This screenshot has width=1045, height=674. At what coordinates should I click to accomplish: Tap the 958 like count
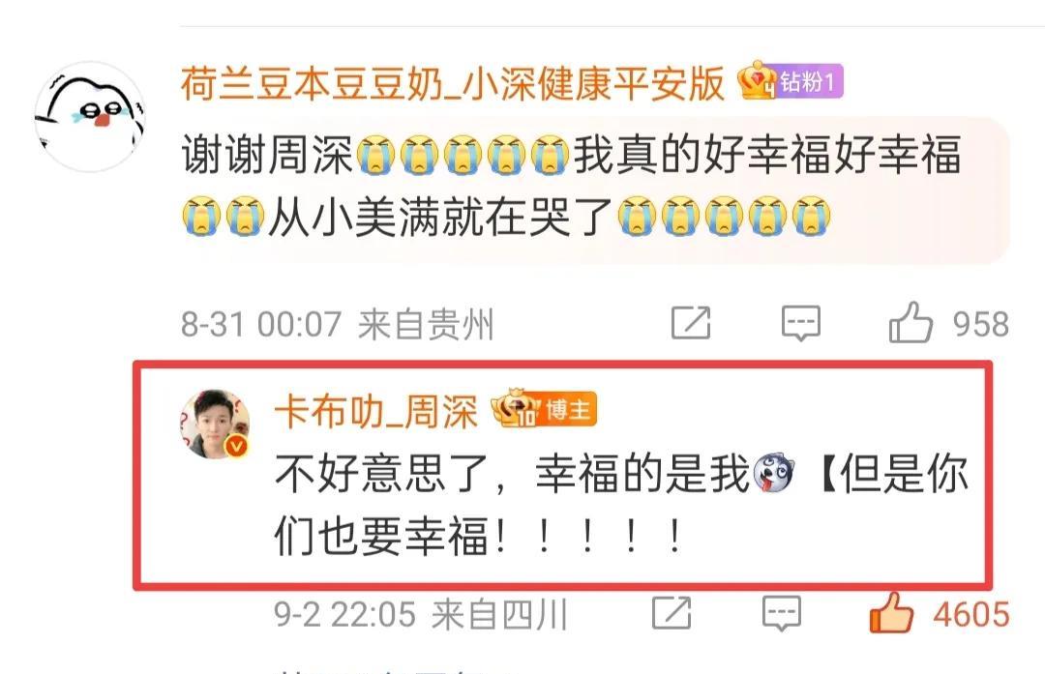980,324
